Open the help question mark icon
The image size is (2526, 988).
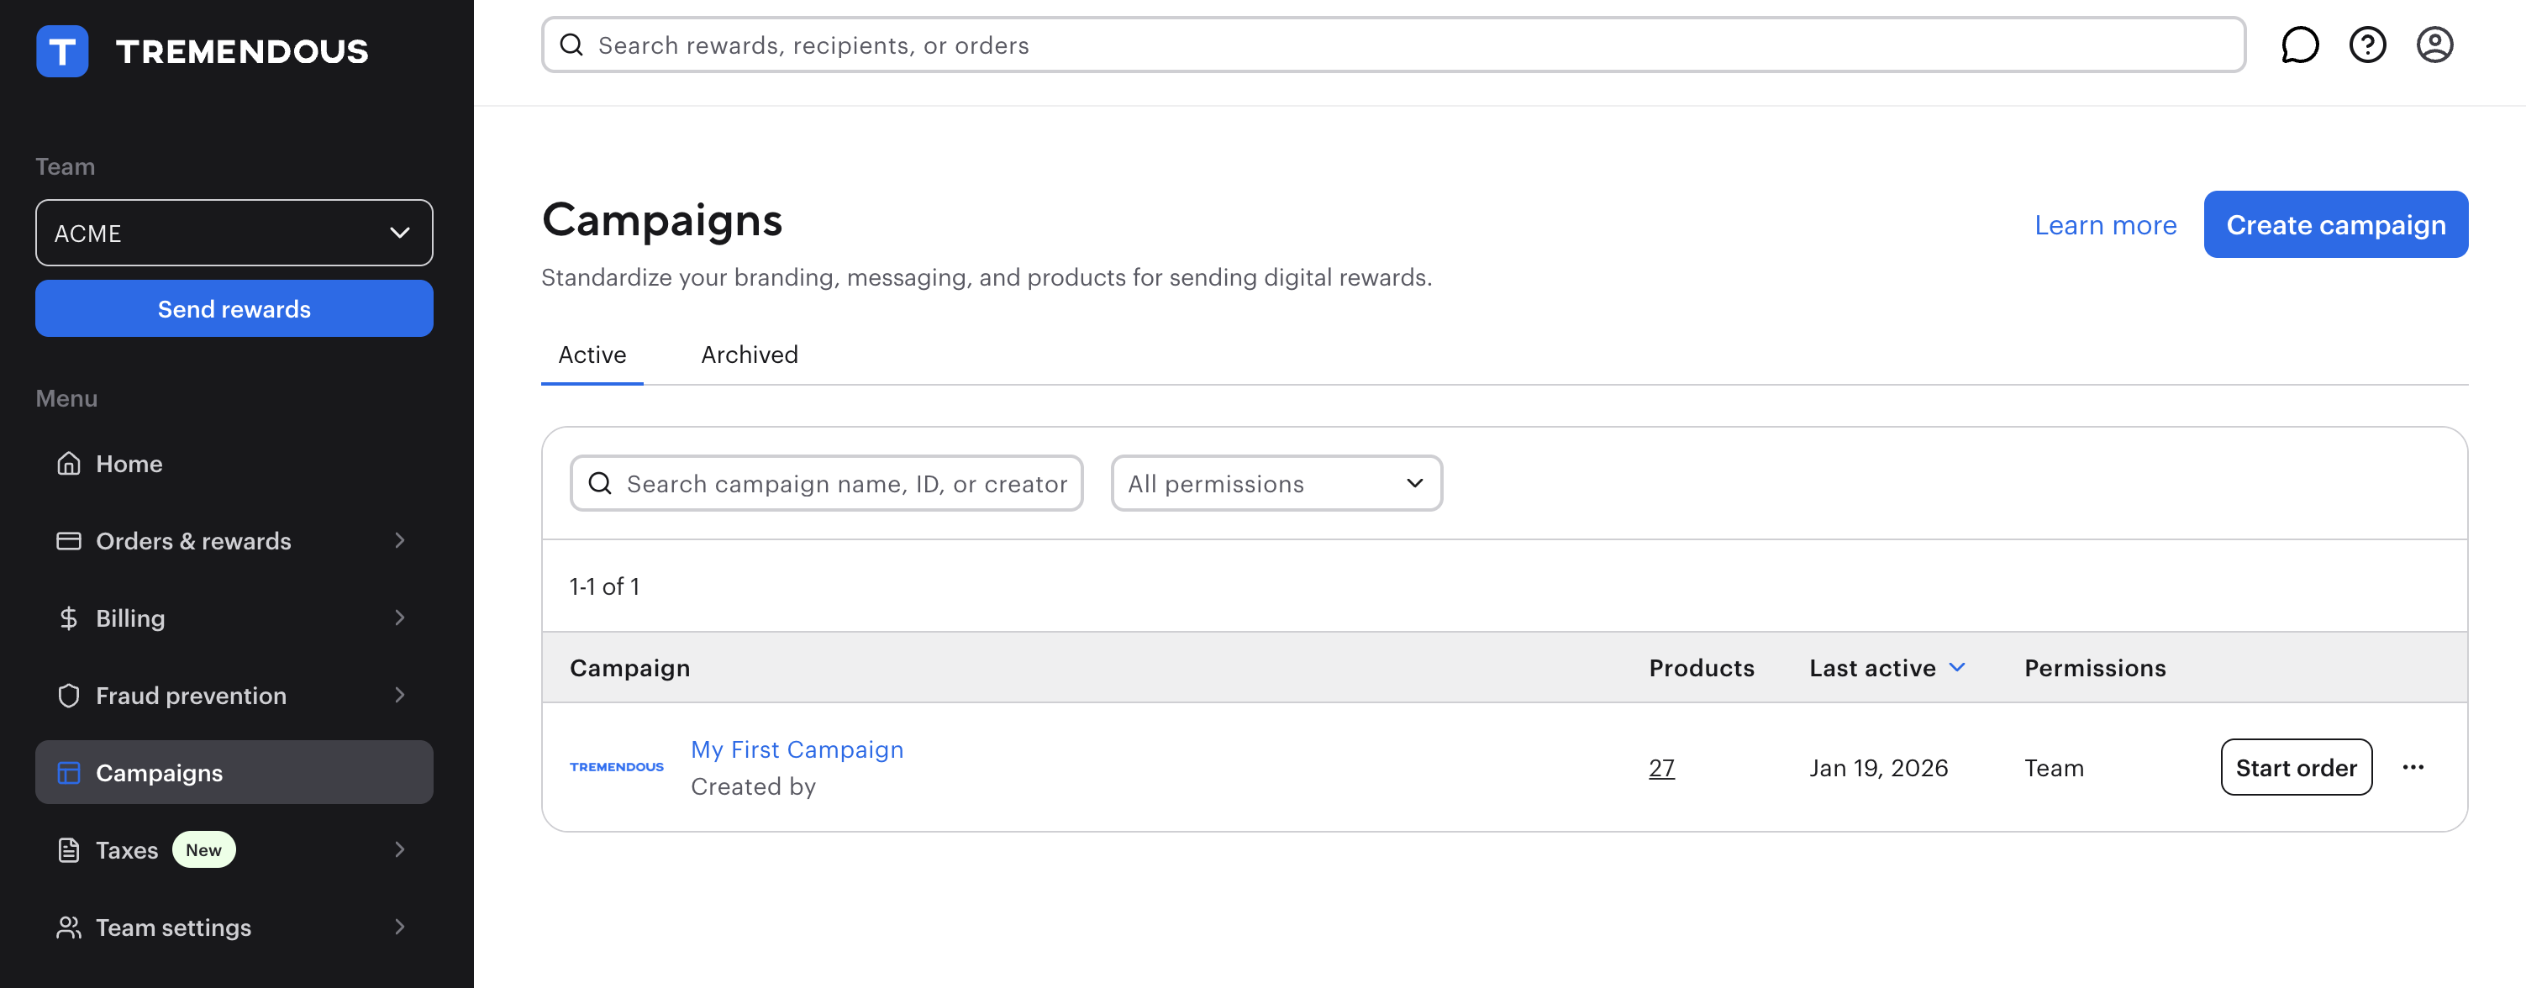pyautogui.click(x=2366, y=45)
